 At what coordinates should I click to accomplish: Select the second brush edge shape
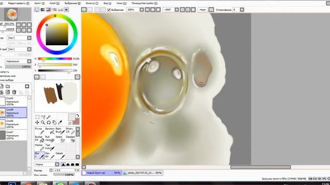coord(68,164)
